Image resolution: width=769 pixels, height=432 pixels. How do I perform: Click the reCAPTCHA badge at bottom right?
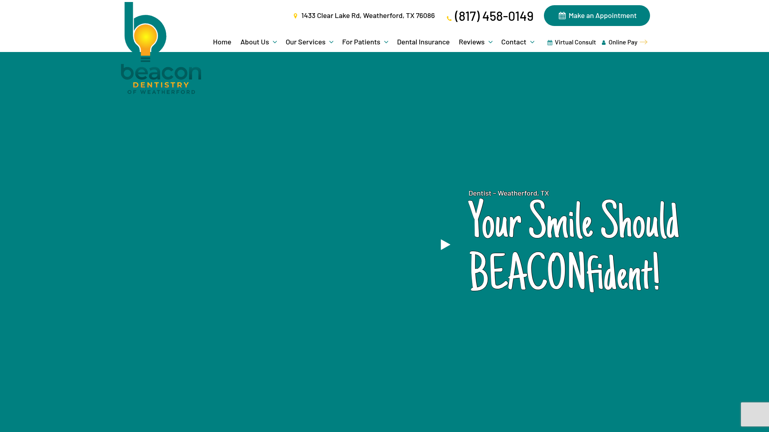tap(755, 414)
